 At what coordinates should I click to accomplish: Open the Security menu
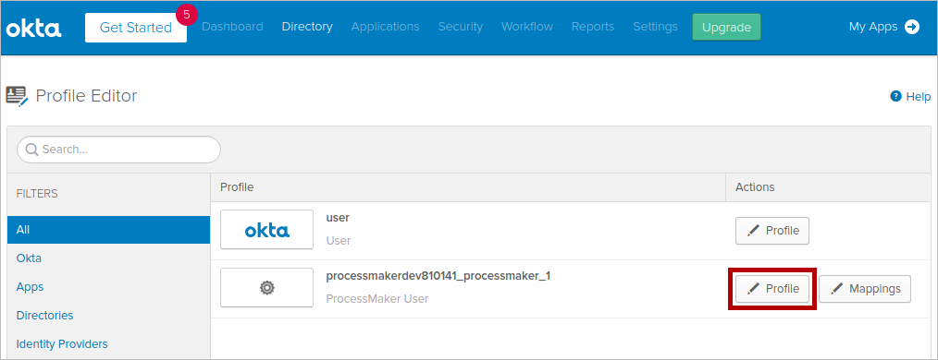pos(460,27)
